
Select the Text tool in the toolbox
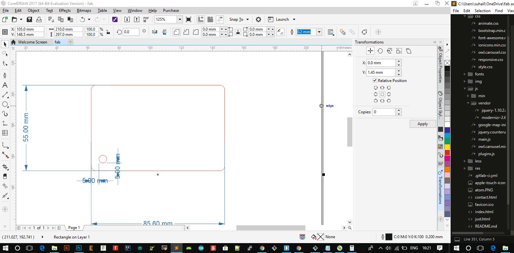tap(5, 85)
